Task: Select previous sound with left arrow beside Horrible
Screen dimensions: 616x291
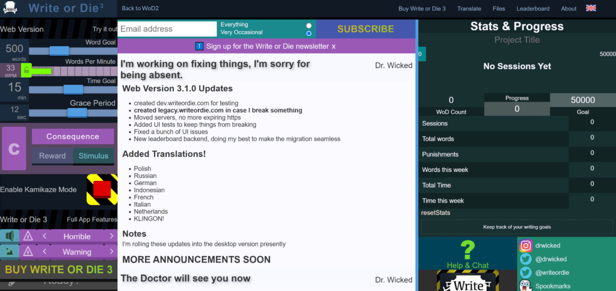Action: [45, 236]
